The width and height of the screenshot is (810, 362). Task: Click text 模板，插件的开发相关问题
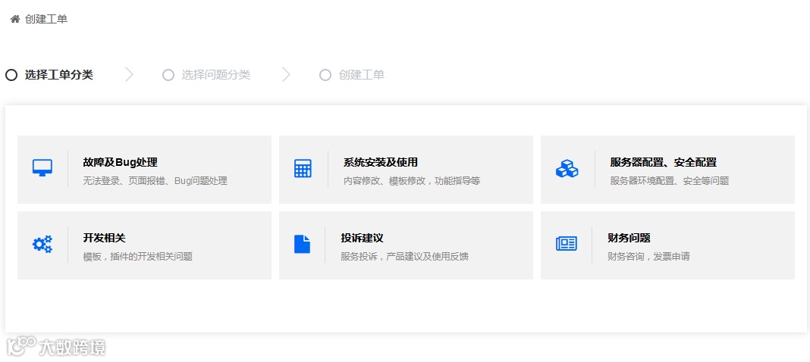pos(138,256)
